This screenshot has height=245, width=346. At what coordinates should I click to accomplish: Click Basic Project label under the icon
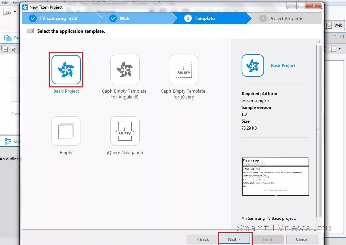tap(66, 91)
